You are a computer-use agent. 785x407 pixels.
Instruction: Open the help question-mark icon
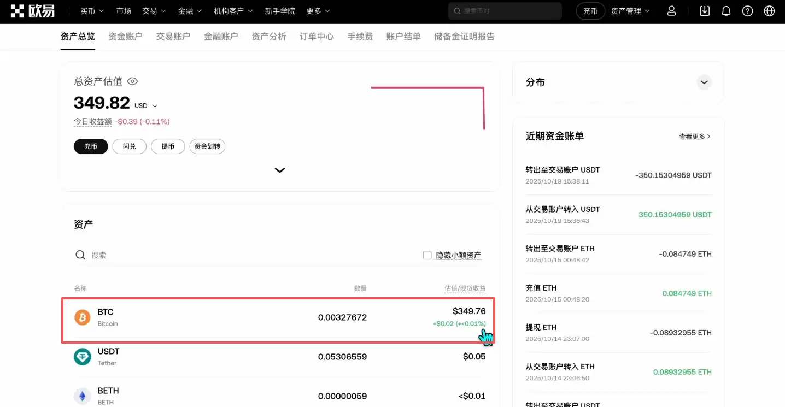[x=748, y=10]
